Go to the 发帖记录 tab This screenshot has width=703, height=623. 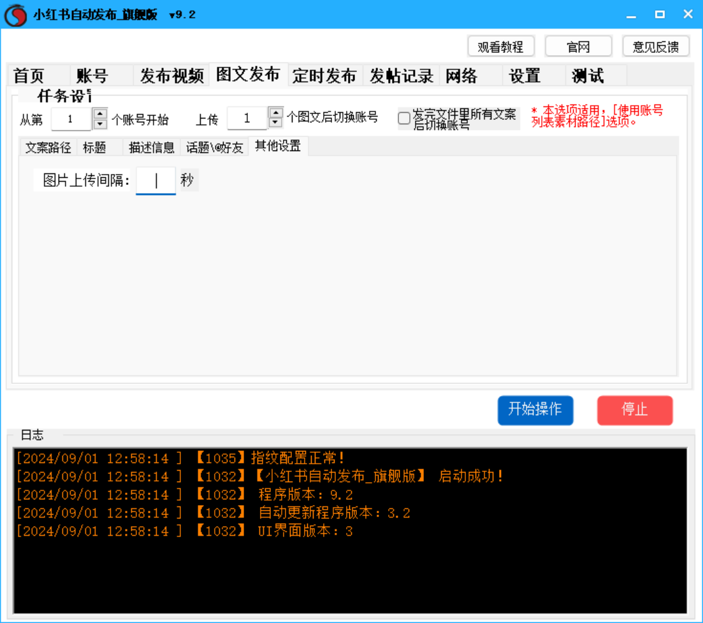tap(402, 75)
